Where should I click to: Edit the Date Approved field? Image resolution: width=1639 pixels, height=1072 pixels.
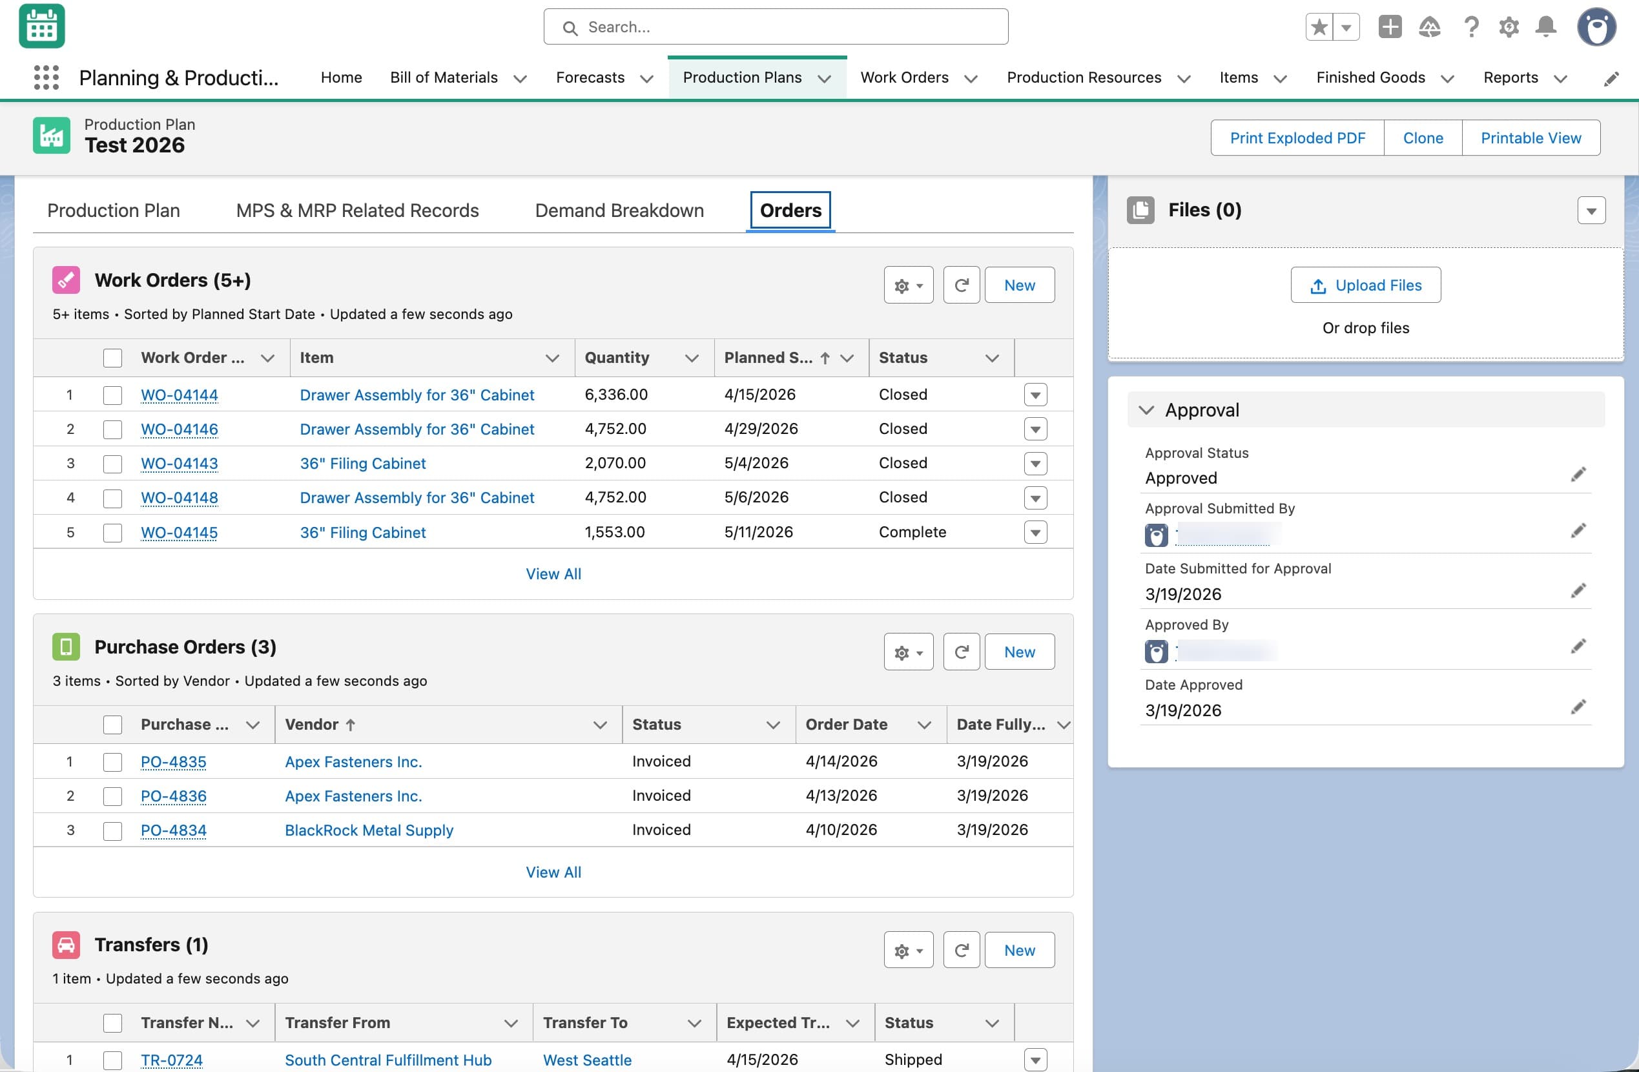tap(1578, 707)
